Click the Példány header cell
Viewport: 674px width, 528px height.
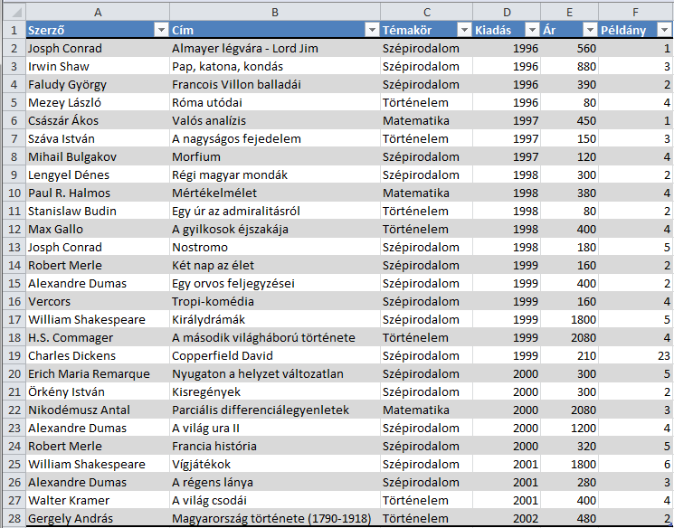click(x=636, y=30)
